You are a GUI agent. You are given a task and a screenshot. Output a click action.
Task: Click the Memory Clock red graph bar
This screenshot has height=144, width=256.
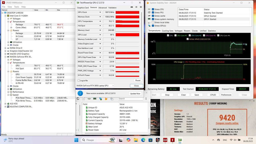[x=127, y=17]
